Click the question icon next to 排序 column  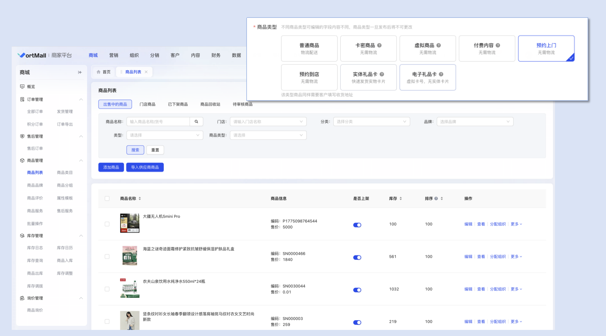[x=436, y=199]
